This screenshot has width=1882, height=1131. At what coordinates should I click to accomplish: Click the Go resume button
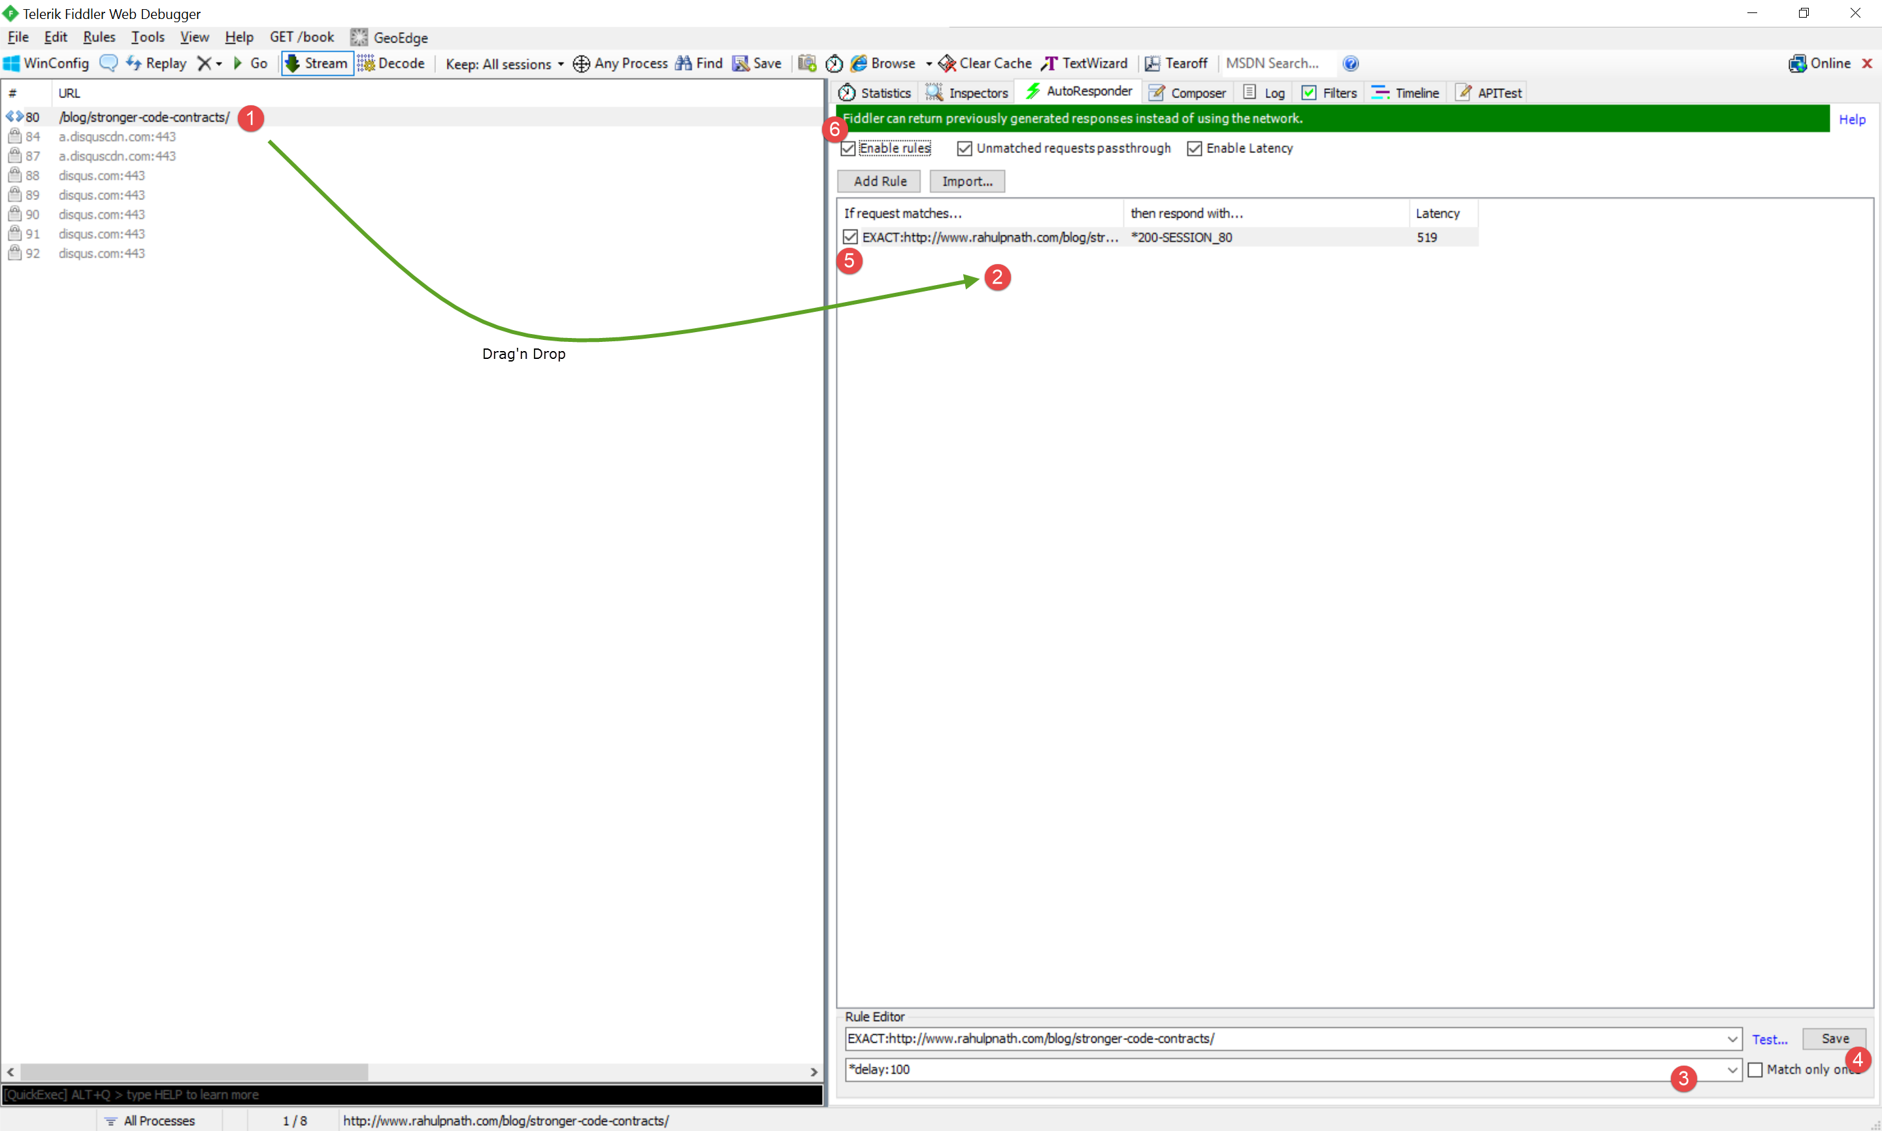coord(250,63)
